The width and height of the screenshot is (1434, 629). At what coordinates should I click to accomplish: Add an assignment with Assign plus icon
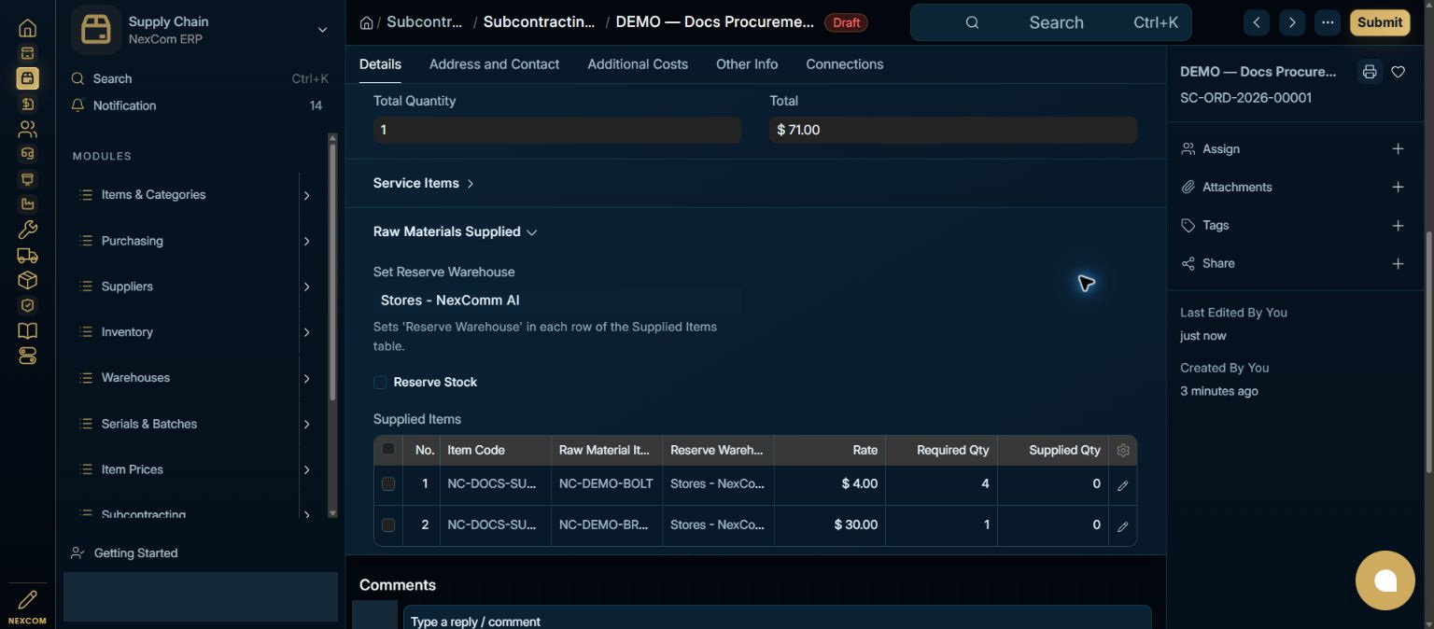click(x=1398, y=149)
